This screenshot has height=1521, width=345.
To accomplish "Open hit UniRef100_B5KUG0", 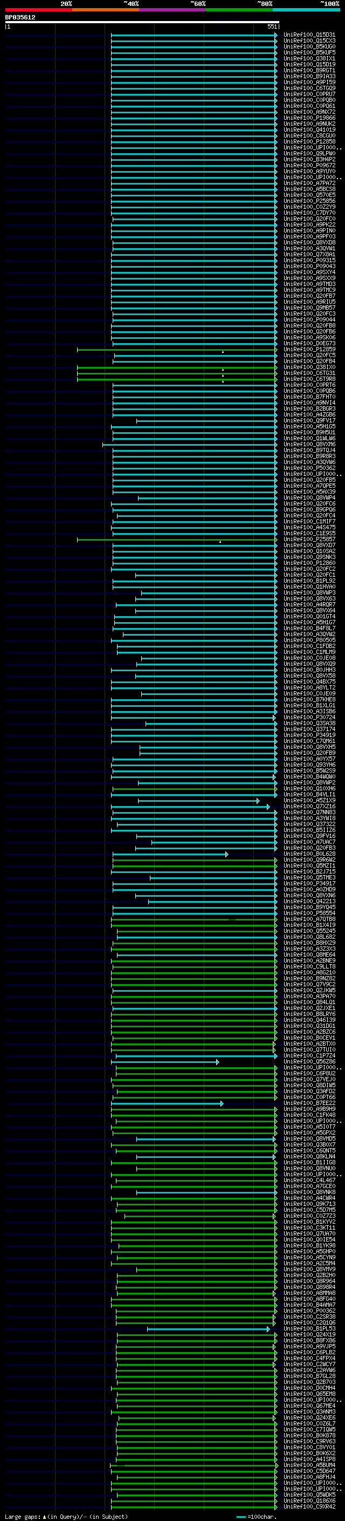I will [x=309, y=46].
